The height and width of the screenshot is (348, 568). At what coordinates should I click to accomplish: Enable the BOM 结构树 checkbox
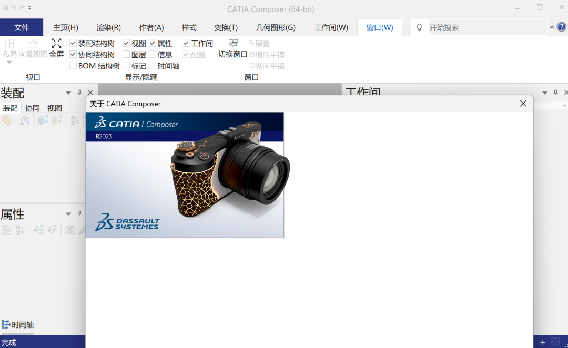(x=73, y=65)
